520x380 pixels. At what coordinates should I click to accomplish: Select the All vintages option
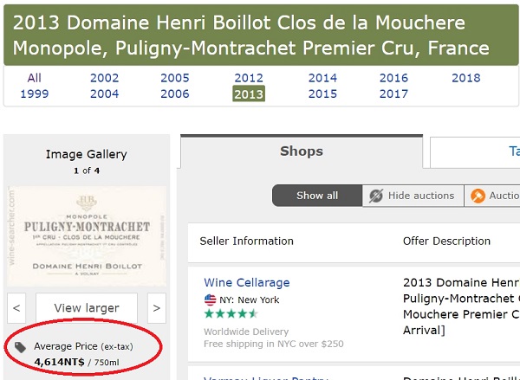pos(35,78)
